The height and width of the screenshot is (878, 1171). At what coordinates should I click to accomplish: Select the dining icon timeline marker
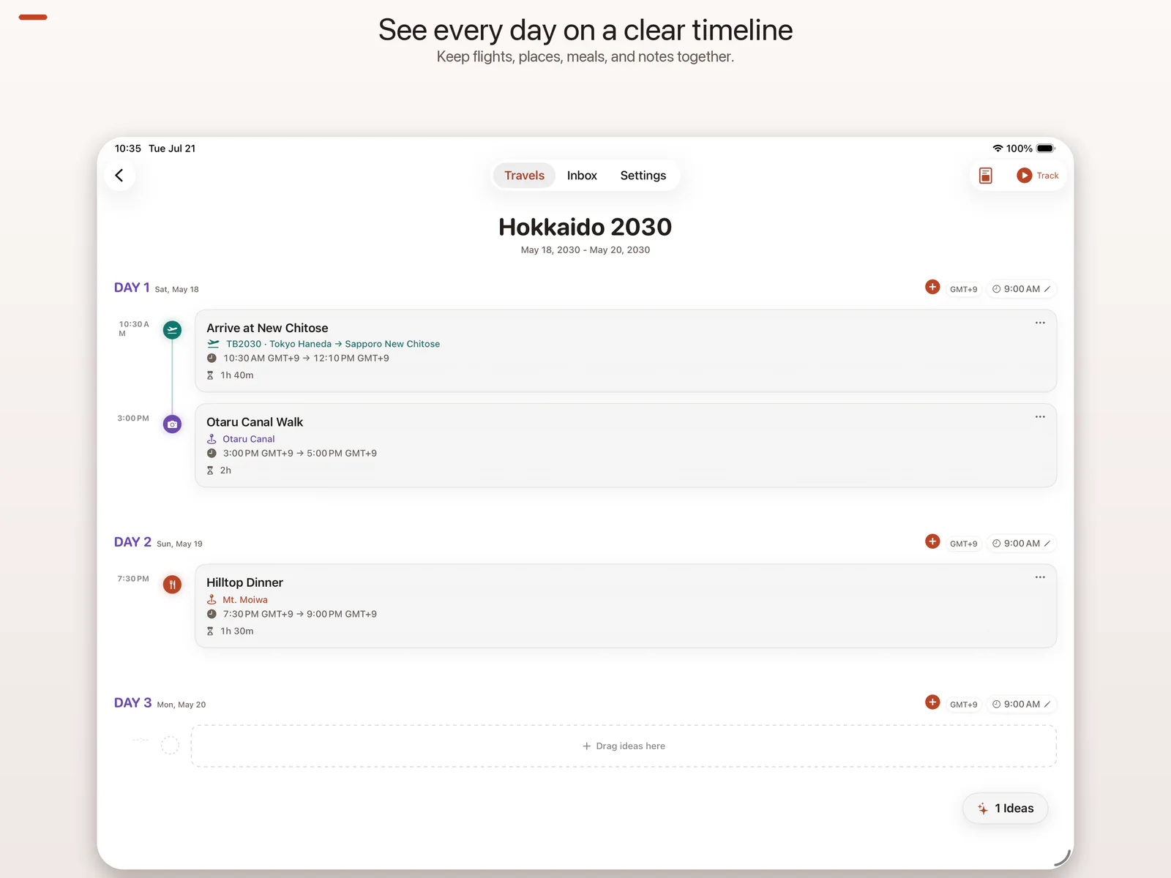(x=172, y=585)
